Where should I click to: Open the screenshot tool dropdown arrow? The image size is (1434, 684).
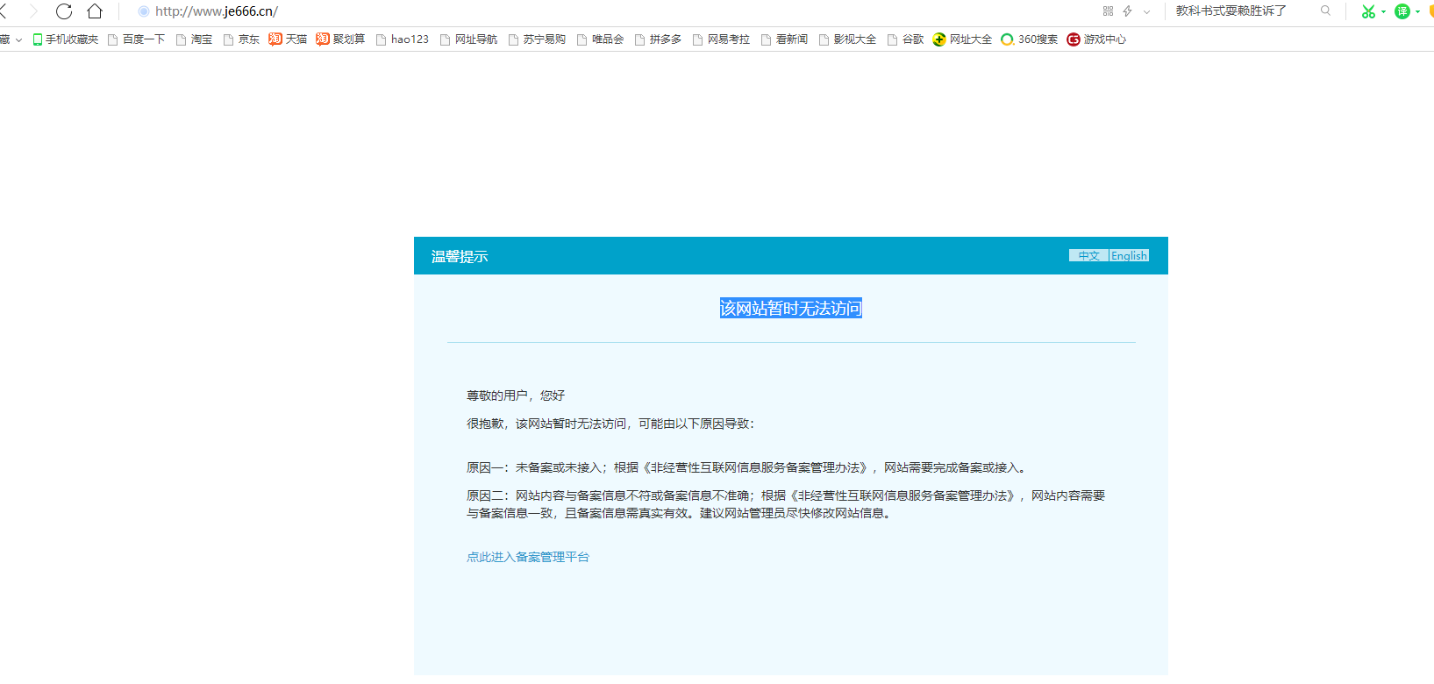click(1383, 12)
